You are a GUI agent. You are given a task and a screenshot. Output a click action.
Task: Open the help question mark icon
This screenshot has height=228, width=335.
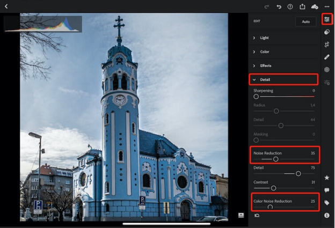(290, 6)
